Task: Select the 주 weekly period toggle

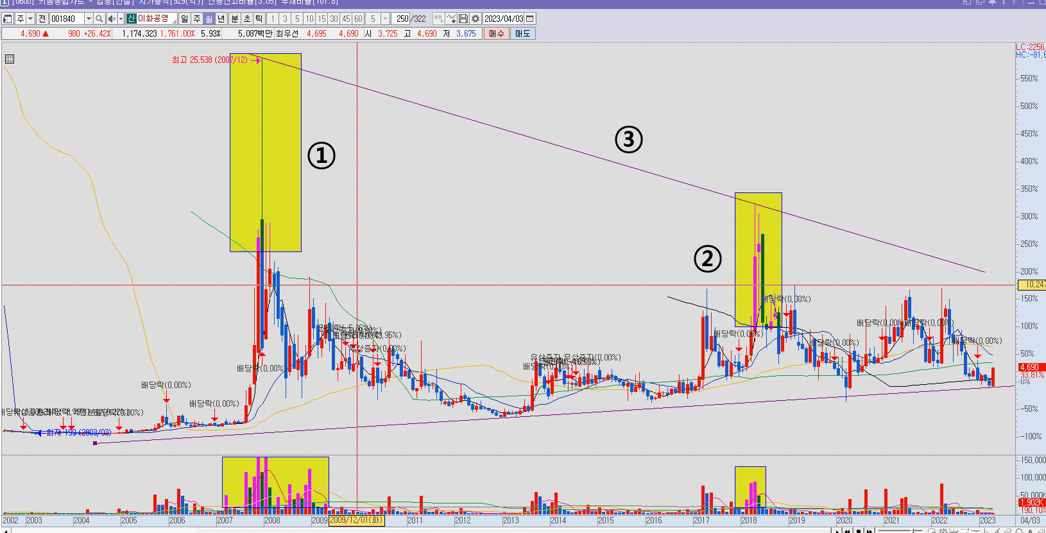Action: (x=197, y=19)
